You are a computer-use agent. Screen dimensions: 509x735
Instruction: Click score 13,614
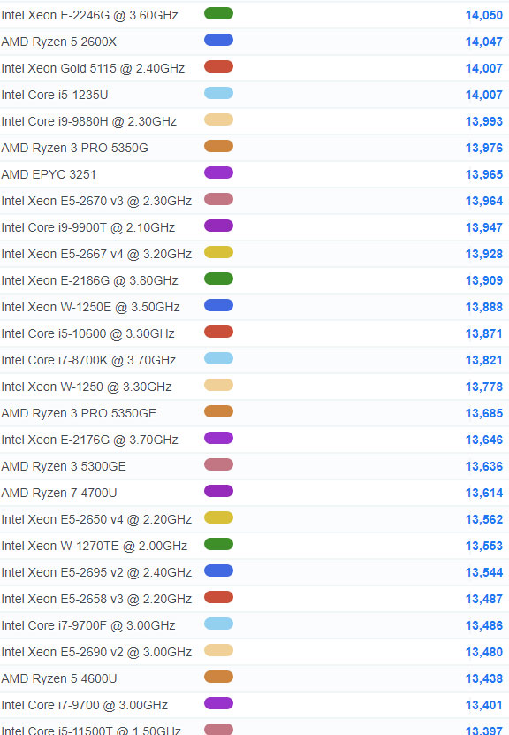click(x=483, y=493)
